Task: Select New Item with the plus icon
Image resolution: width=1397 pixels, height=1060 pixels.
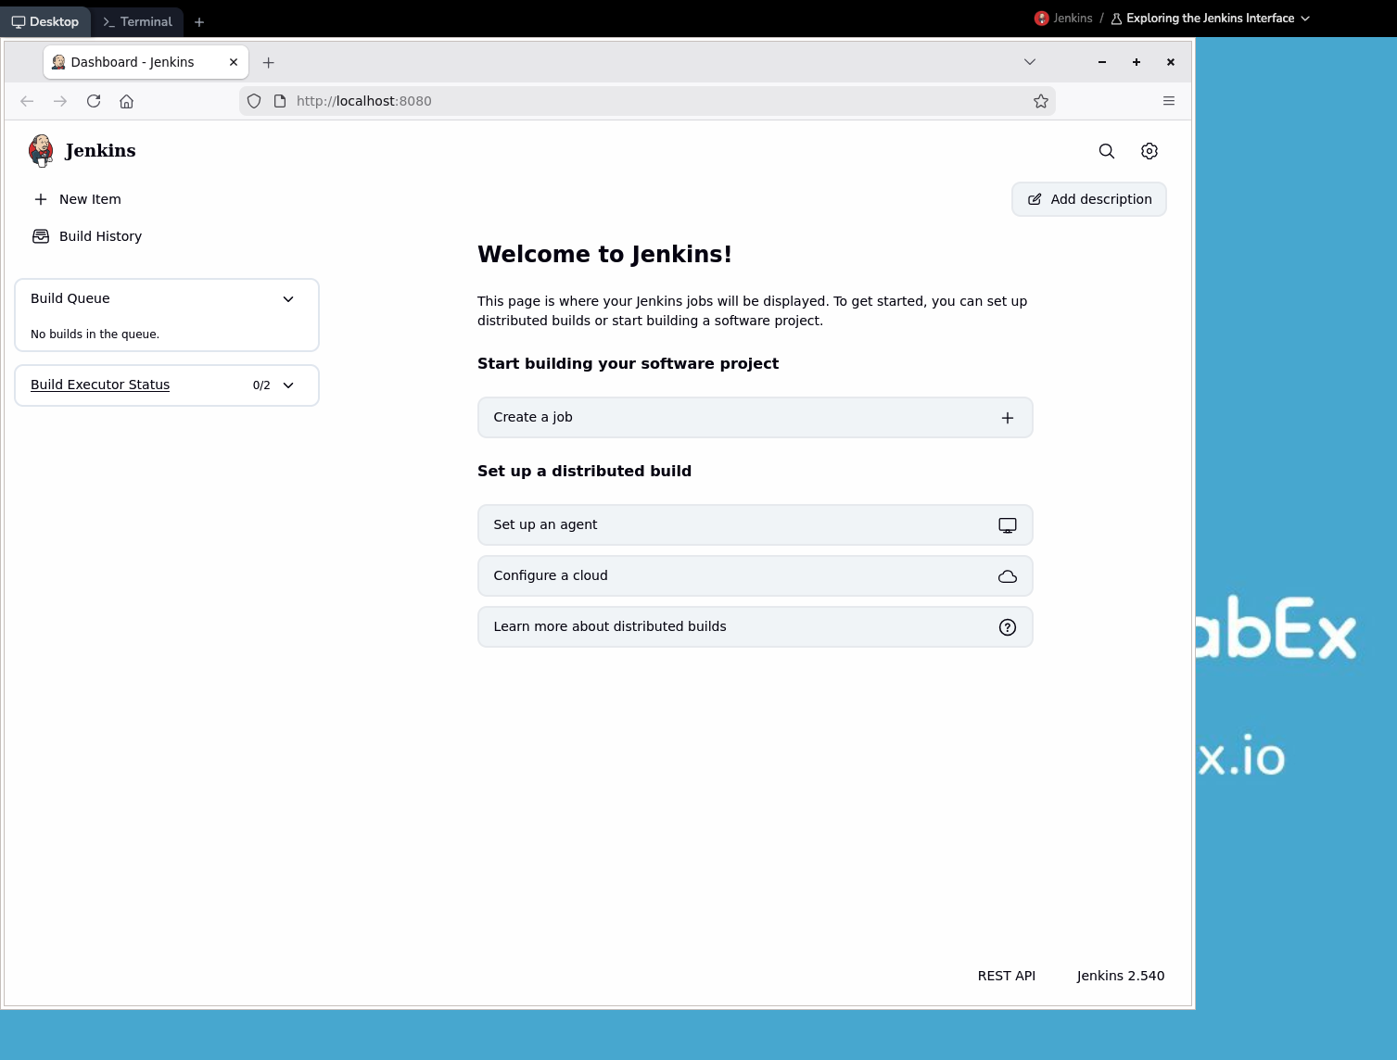Action: pyautogui.click(x=41, y=198)
